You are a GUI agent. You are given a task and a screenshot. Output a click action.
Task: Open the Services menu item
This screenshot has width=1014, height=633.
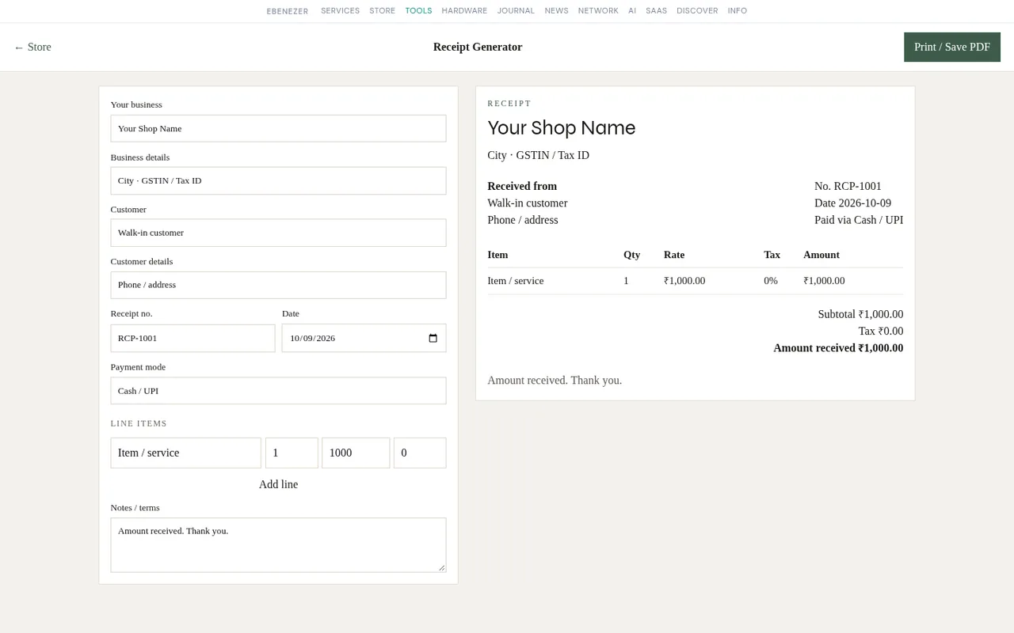340,11
